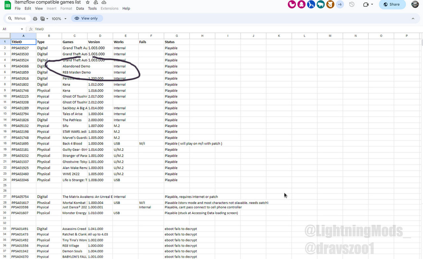Click the eye icon of View only

[x=77, y=19]
